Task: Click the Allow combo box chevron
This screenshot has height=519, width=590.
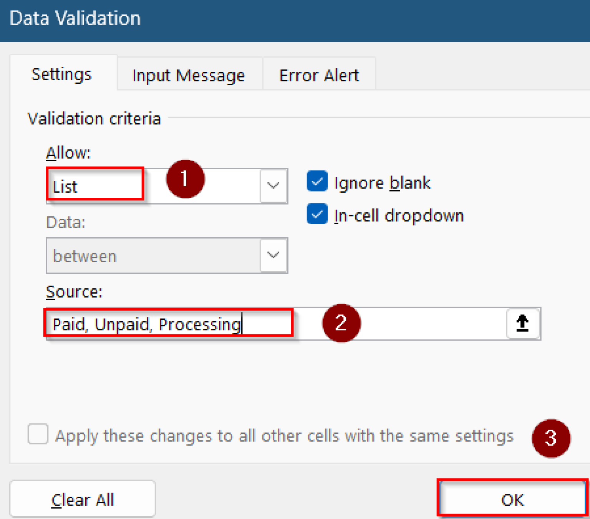Action: [273, 186]
